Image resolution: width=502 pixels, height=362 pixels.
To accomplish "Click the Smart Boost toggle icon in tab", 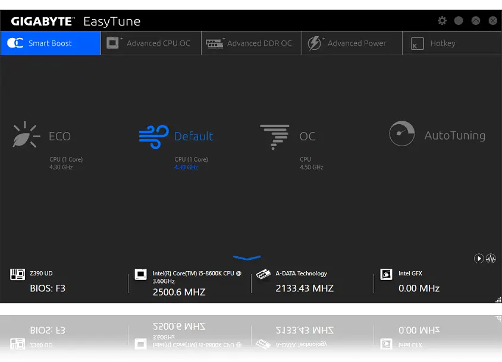I will click(15, 43).
